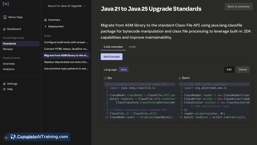257x145 pixels.
Task: Open Help page
Action: (20, 89)
